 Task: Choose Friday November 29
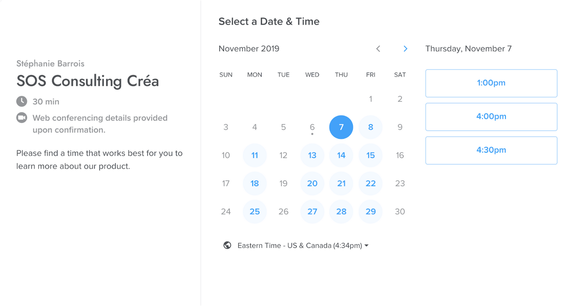click(371, 211)
